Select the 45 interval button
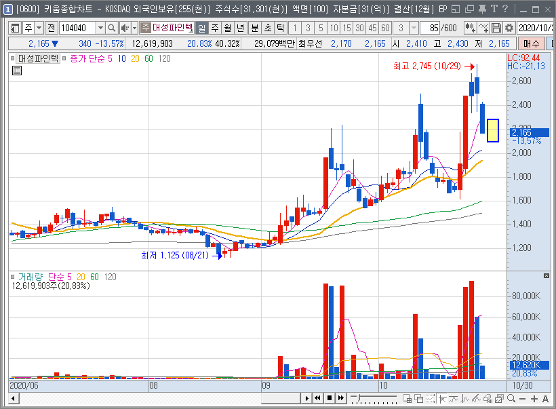Screen dimensions: 556x409 pos(372,28)
